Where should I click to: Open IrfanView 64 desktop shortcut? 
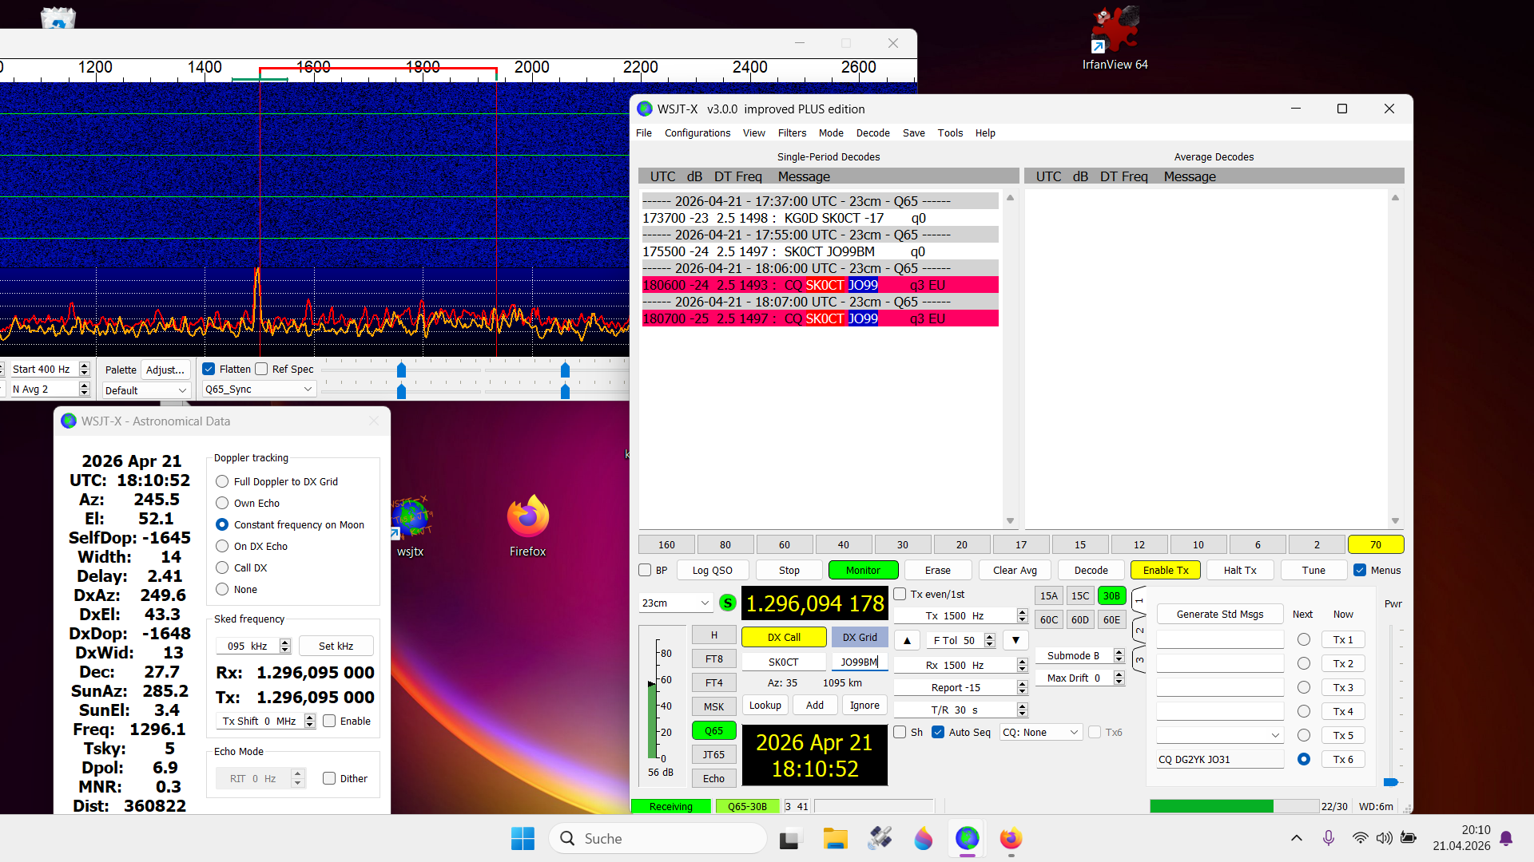coord(1115,38)
